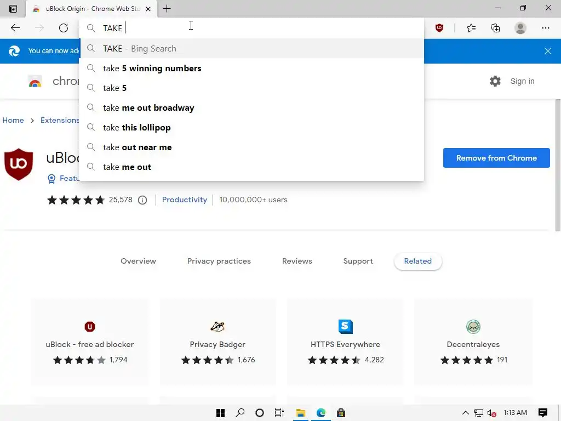Click the large uBlock Origin shield logo
561x421 pixels.
pyautogui.click(x=19, y=164)
